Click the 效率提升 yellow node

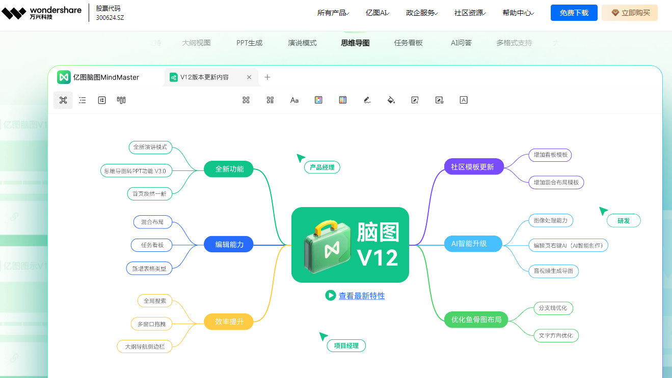229,322
